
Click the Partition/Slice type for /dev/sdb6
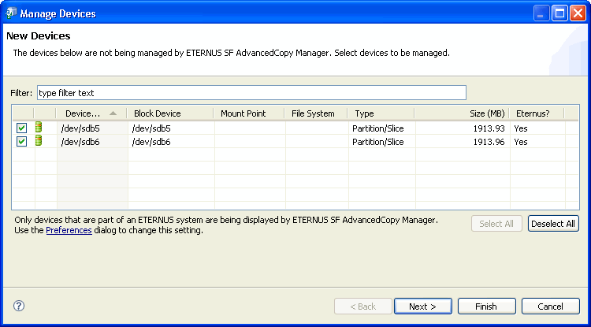(378, 142)
